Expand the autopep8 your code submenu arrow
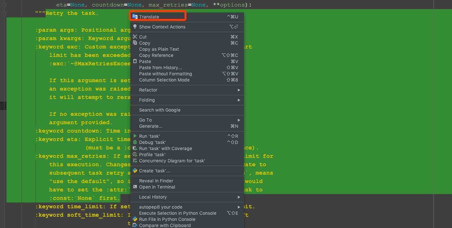This screenshot has width=452, height=228. click(x=239, y=207)
